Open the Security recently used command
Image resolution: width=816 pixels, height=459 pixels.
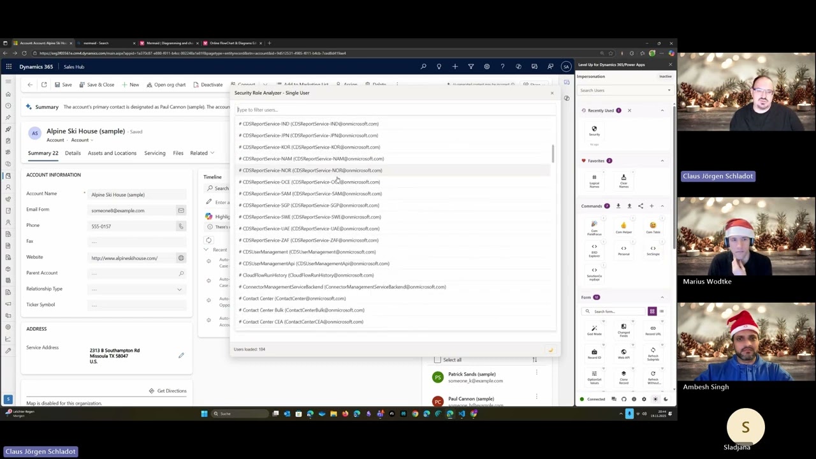tap(594, 131)
